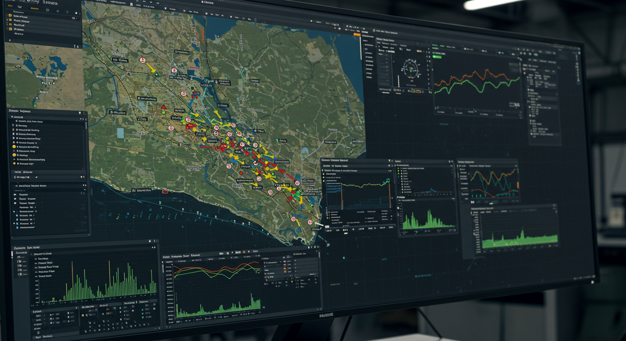Toggle the last yellow circle in the layer list

14,164
